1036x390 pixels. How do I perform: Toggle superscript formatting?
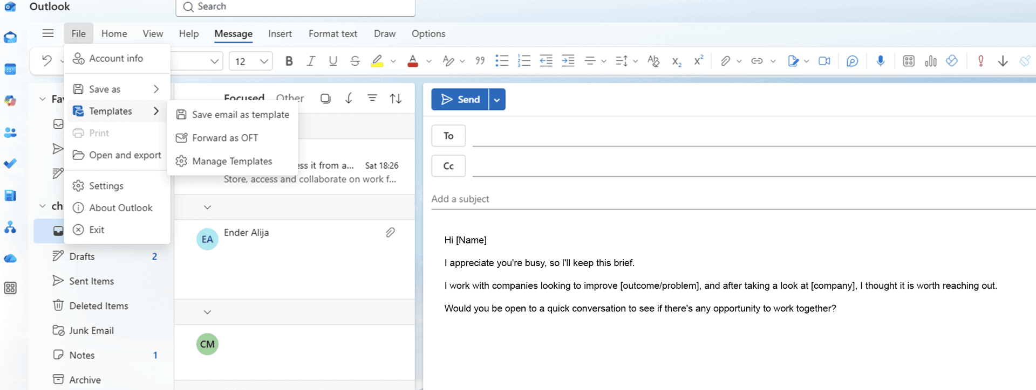point(698,60)
